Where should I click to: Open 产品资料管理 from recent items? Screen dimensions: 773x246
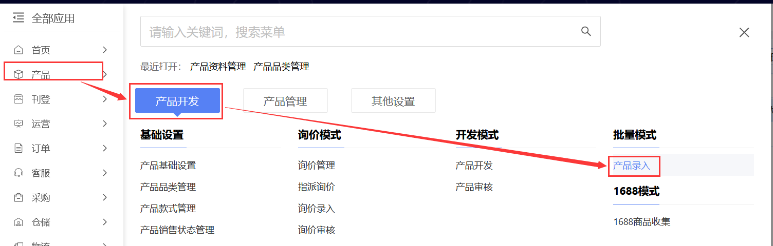coord(218,67)
